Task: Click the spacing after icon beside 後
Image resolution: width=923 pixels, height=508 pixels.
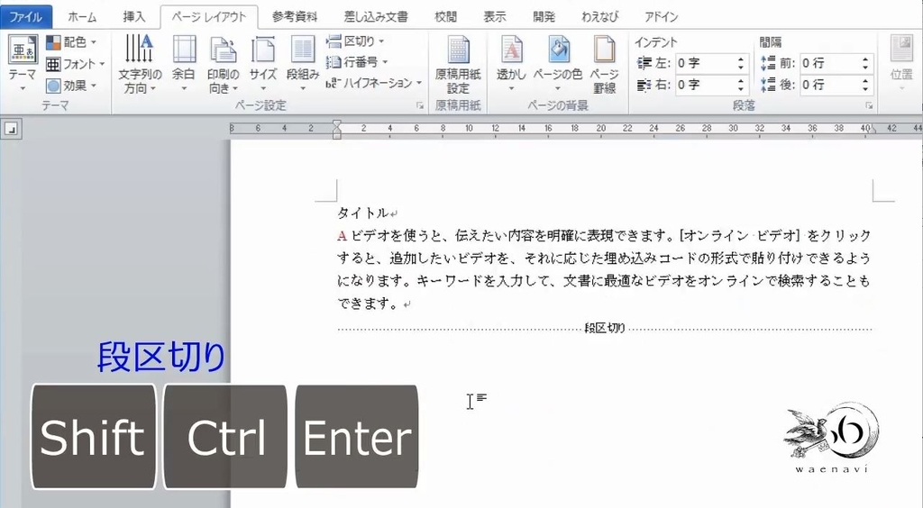Action: [x=768, y=85]
